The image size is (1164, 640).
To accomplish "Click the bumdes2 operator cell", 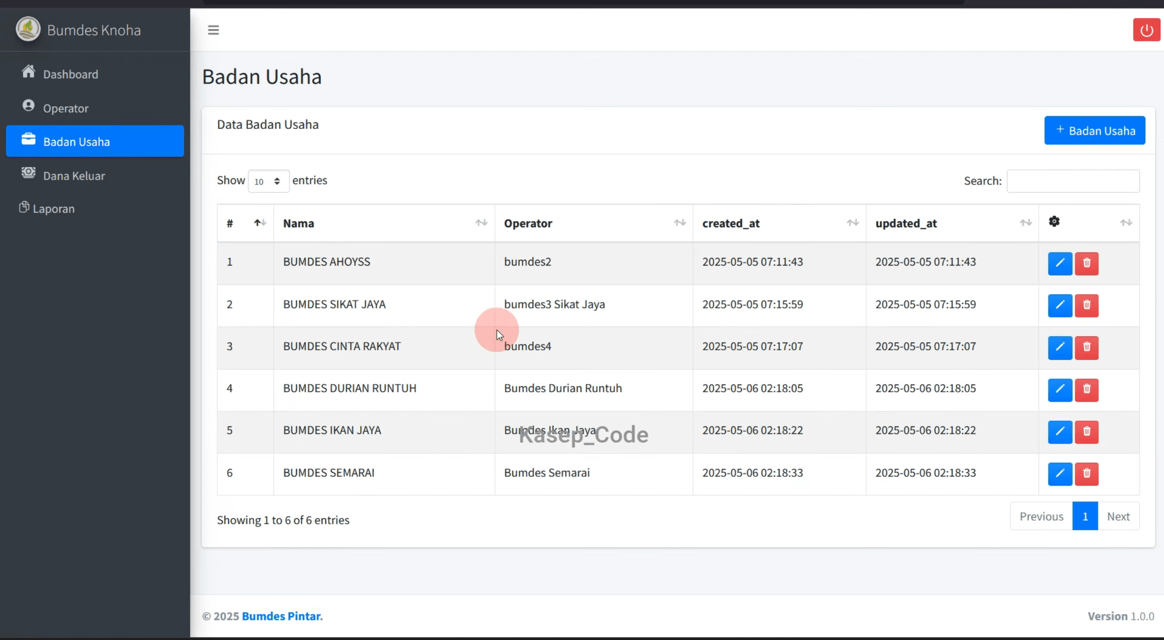I will 593,263.
